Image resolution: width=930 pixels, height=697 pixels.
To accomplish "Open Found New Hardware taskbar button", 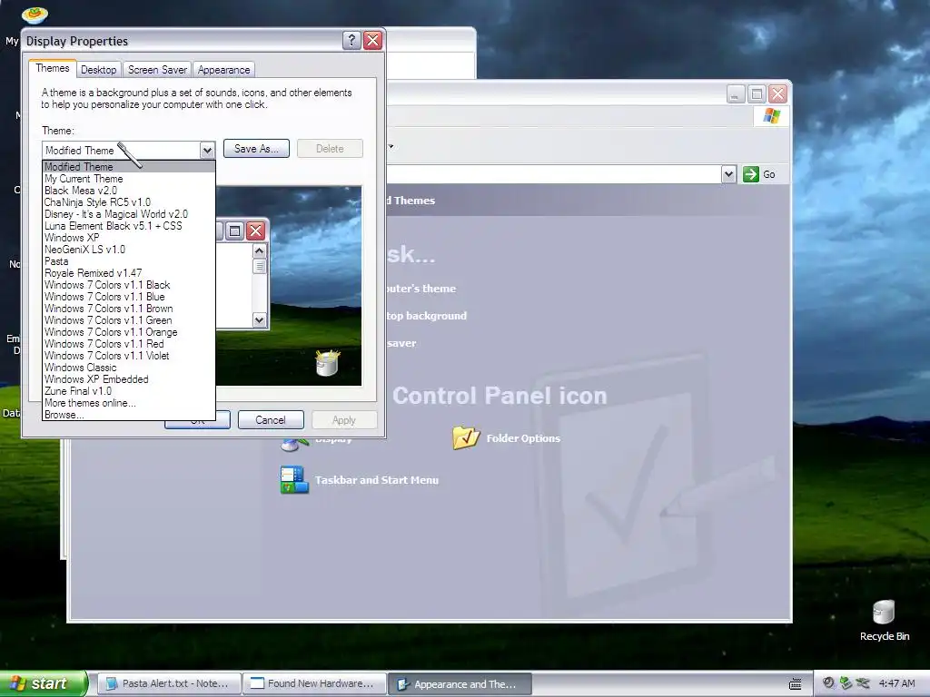I will 313,683.
